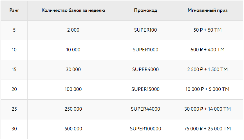Click the 2 000 weekly points cell

click(x=73, y=30)
